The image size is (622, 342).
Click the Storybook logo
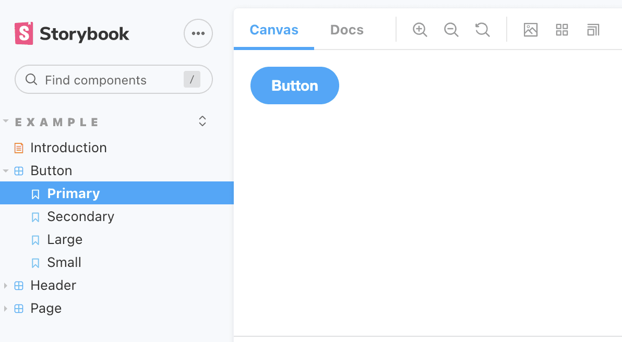pyautogui.click(x=72, y=34)
